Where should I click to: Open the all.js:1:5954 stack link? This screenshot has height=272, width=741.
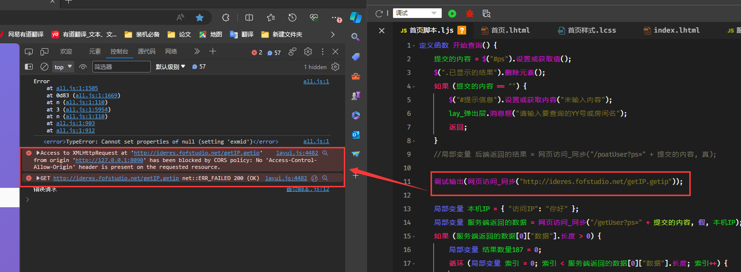tap(87, 109)
